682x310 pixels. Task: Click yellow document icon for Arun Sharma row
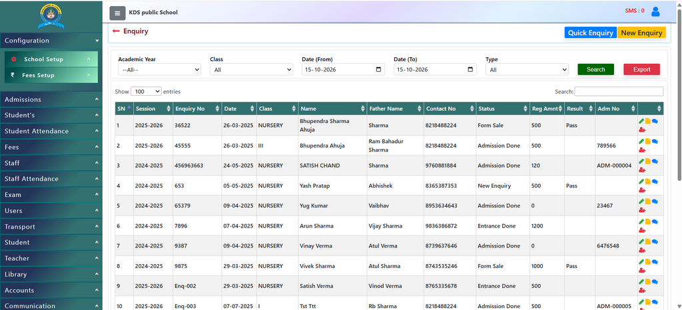tap(647, 222)
